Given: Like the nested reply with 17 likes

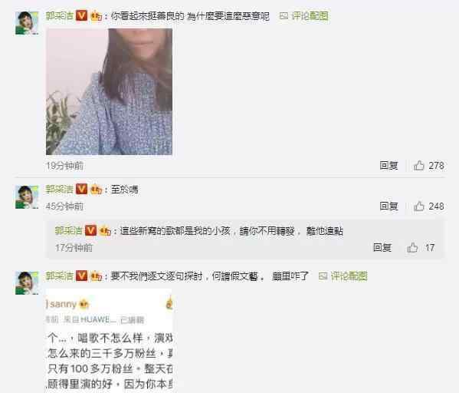Looking at the screenshot, I should (x=412, y=247).
